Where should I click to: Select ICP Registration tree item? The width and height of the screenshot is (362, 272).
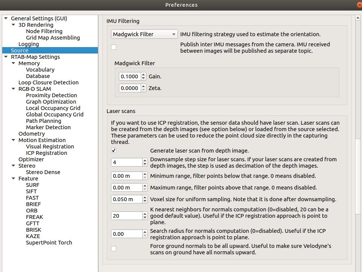(x=46, y=153)
